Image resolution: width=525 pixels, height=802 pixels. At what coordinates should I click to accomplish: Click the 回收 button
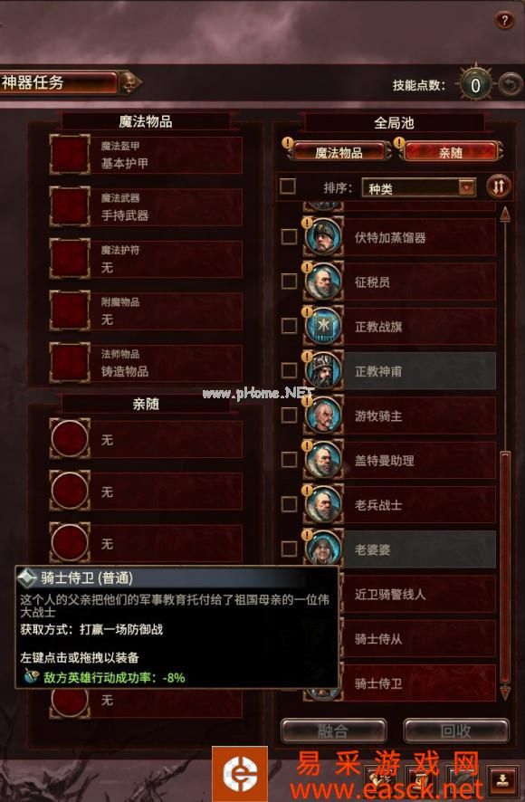point(456,730)
